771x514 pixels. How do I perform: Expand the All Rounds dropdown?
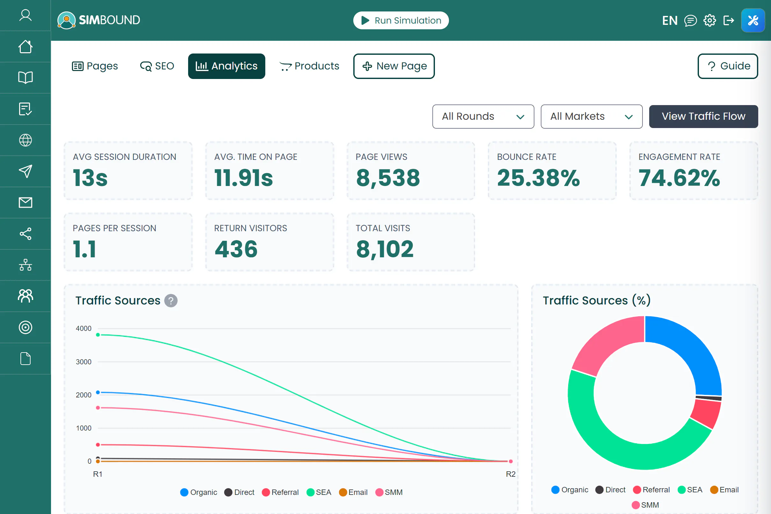(483, 116)
